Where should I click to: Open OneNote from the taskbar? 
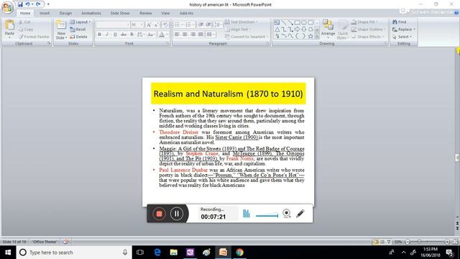(190, 253)
